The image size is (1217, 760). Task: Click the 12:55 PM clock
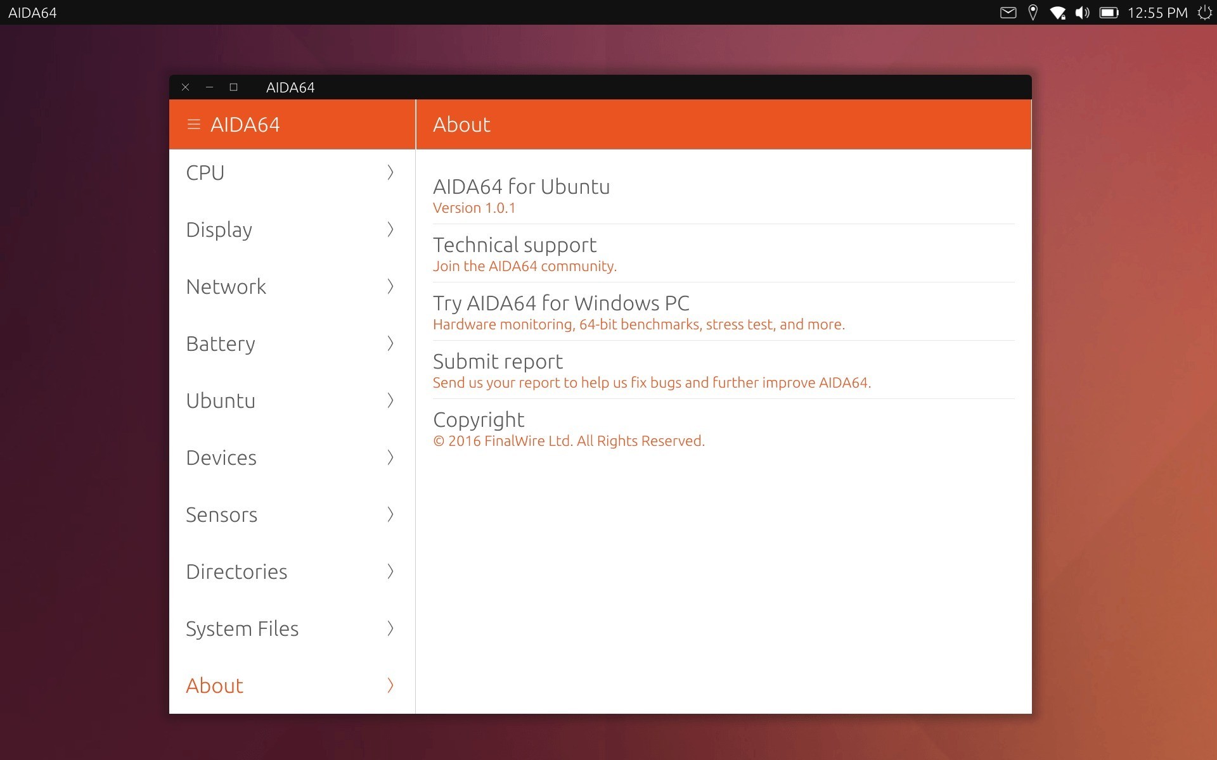tap(1157, 13)
